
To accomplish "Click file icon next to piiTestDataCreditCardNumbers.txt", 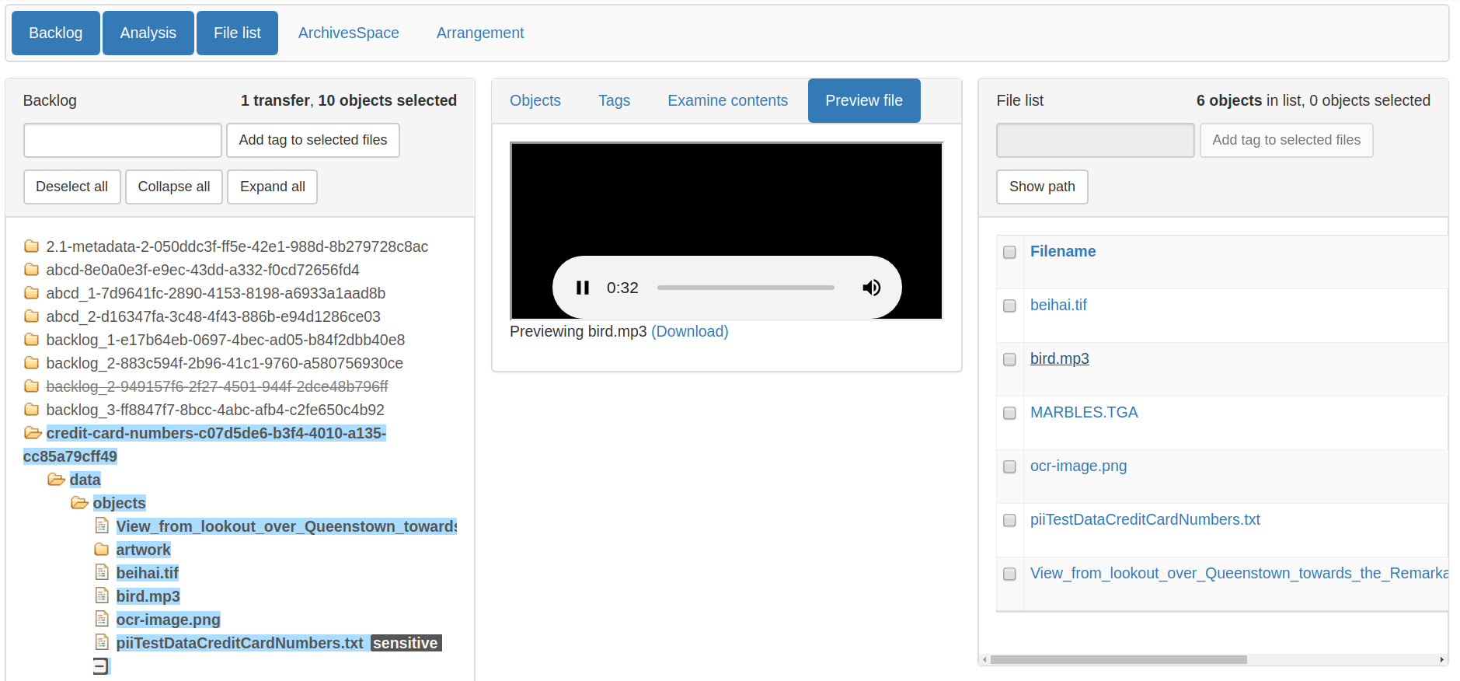I will pyautogui.click(x=102, y=643).
